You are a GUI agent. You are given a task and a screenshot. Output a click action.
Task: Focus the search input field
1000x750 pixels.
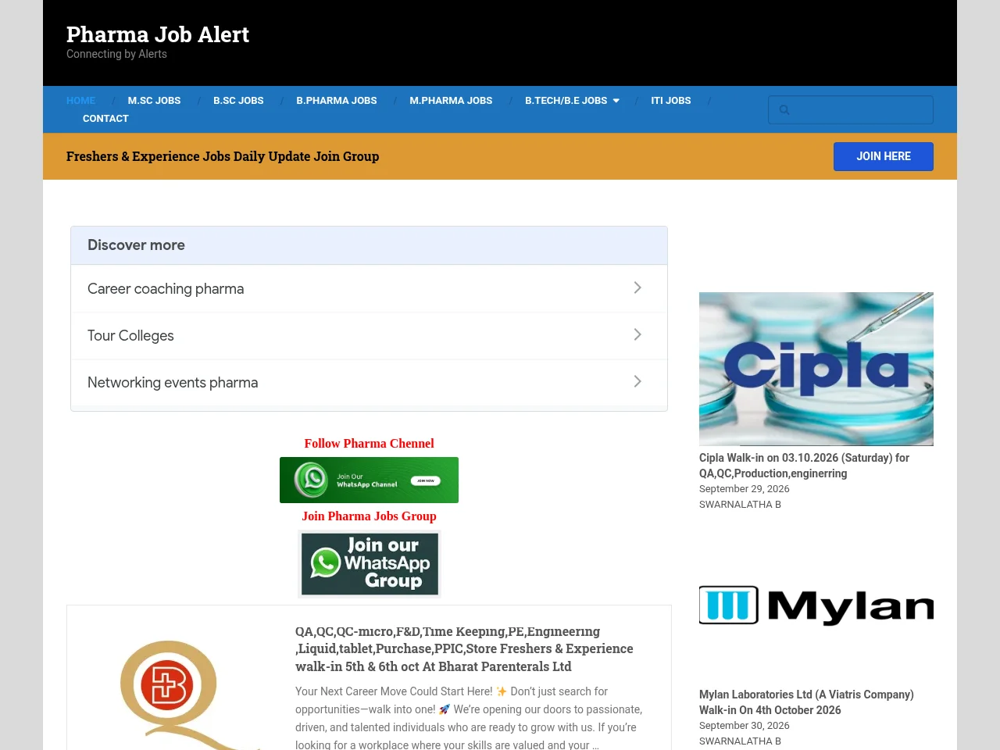pos(851,110)
